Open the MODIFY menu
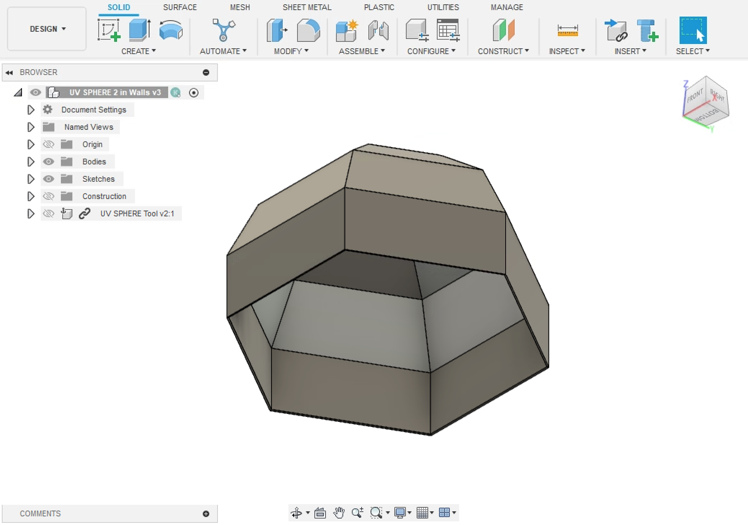Viewport: 748px width, 525px height. coord(291,51)
